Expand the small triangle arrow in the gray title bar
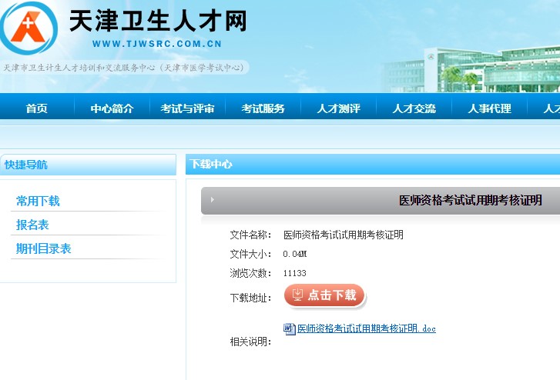Viewport: 560px width, 380px height. (212, 200)
